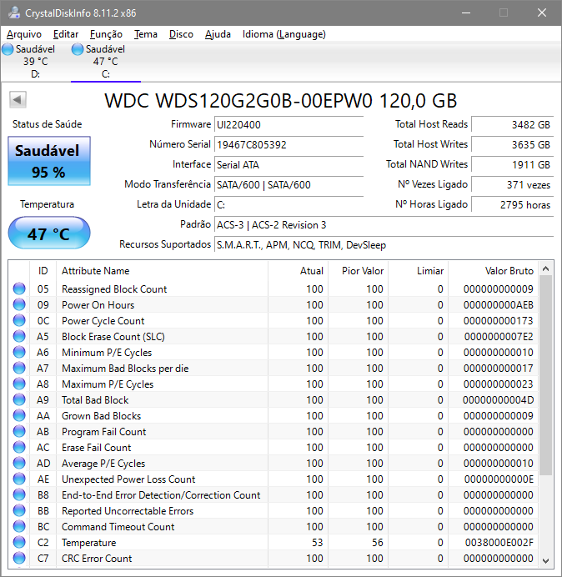Click status orb for Reassigned Block Count
Viewport: 562px width, 577px height.
tap(19, 288)
